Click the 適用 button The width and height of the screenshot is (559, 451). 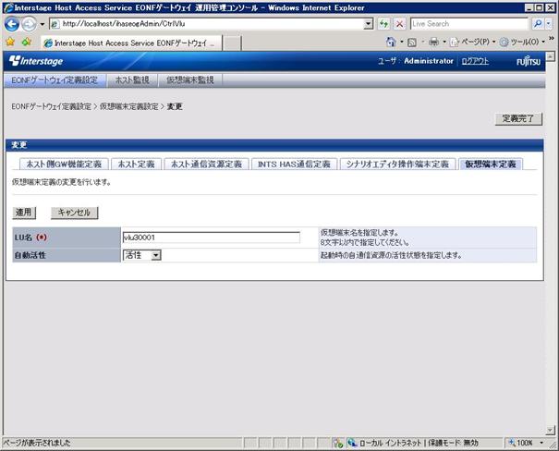24,213
